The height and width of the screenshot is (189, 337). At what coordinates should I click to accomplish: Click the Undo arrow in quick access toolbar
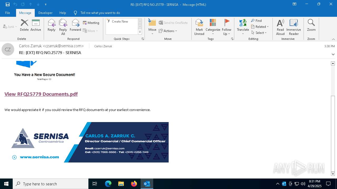coord(15,4)
